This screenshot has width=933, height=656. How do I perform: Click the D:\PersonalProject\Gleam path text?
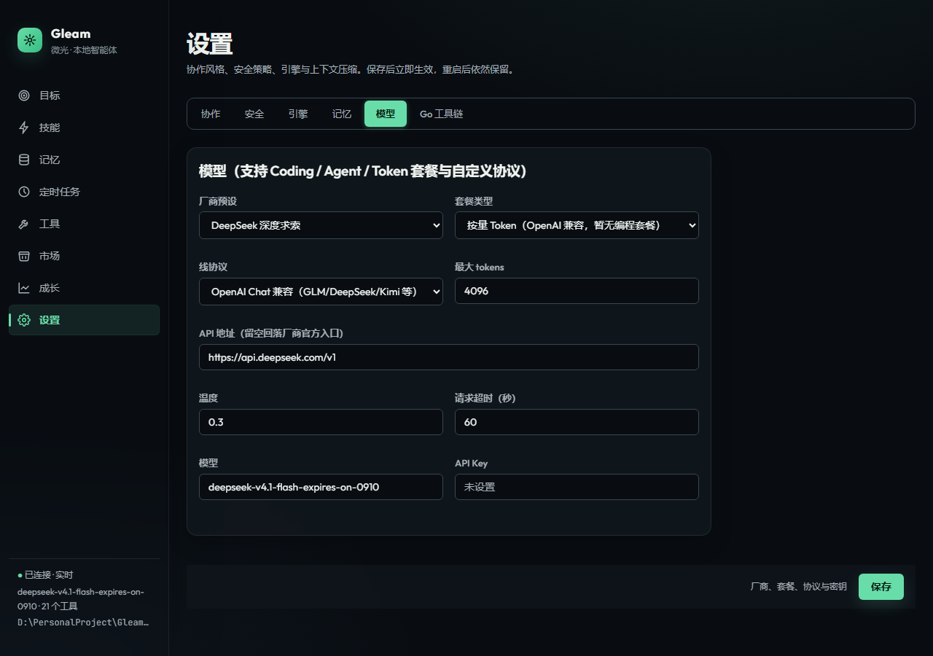click(x=83, y=622)
